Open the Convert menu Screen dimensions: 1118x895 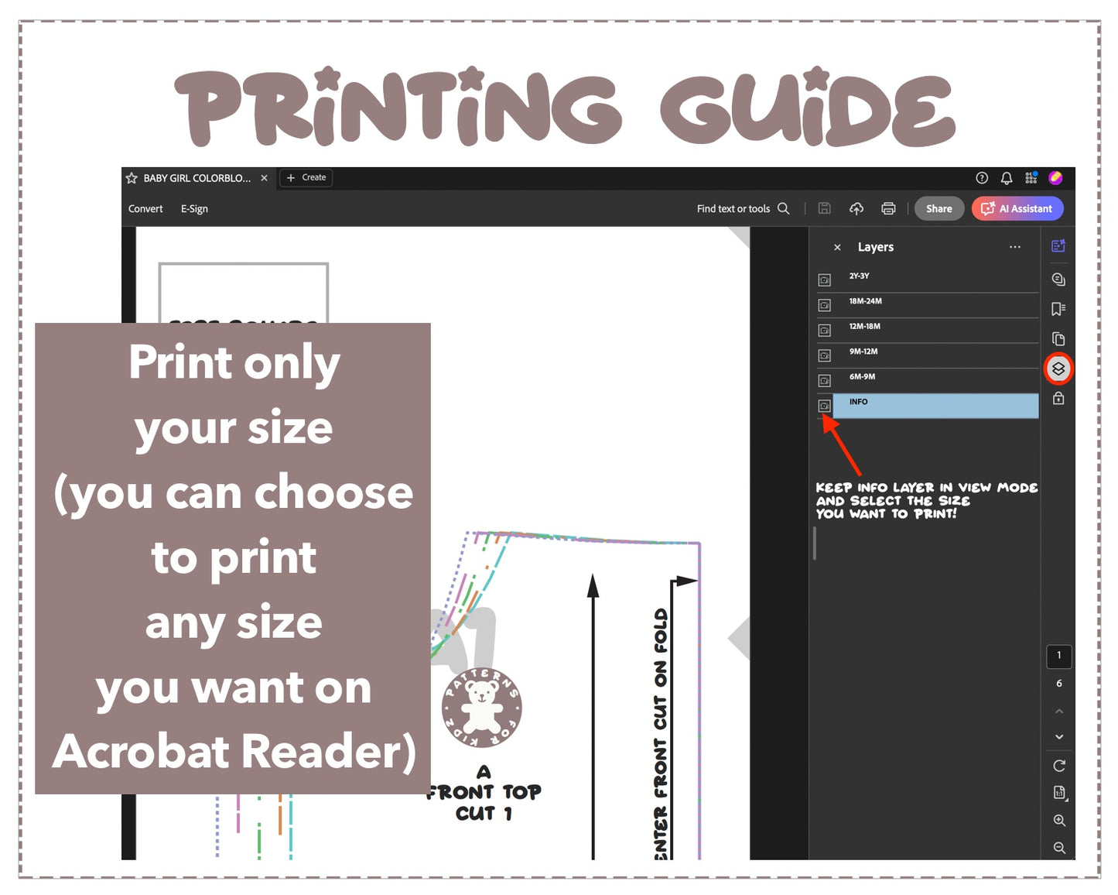tap(145, 209)
